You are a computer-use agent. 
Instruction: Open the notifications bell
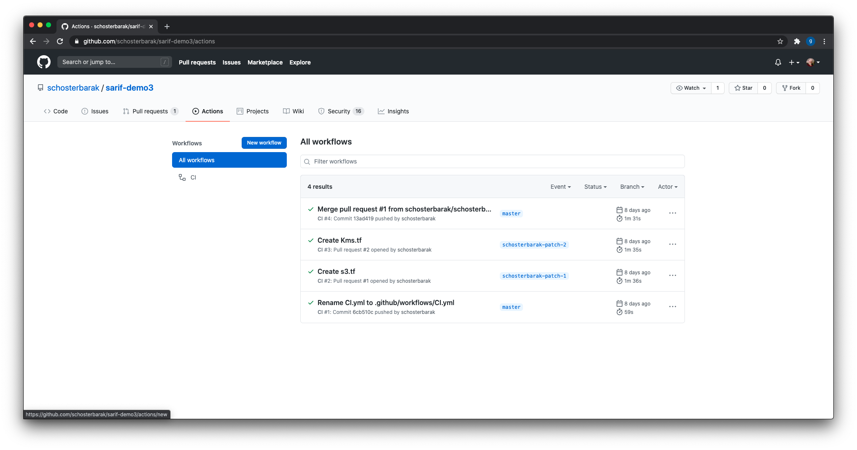click(x=778, y=62)
